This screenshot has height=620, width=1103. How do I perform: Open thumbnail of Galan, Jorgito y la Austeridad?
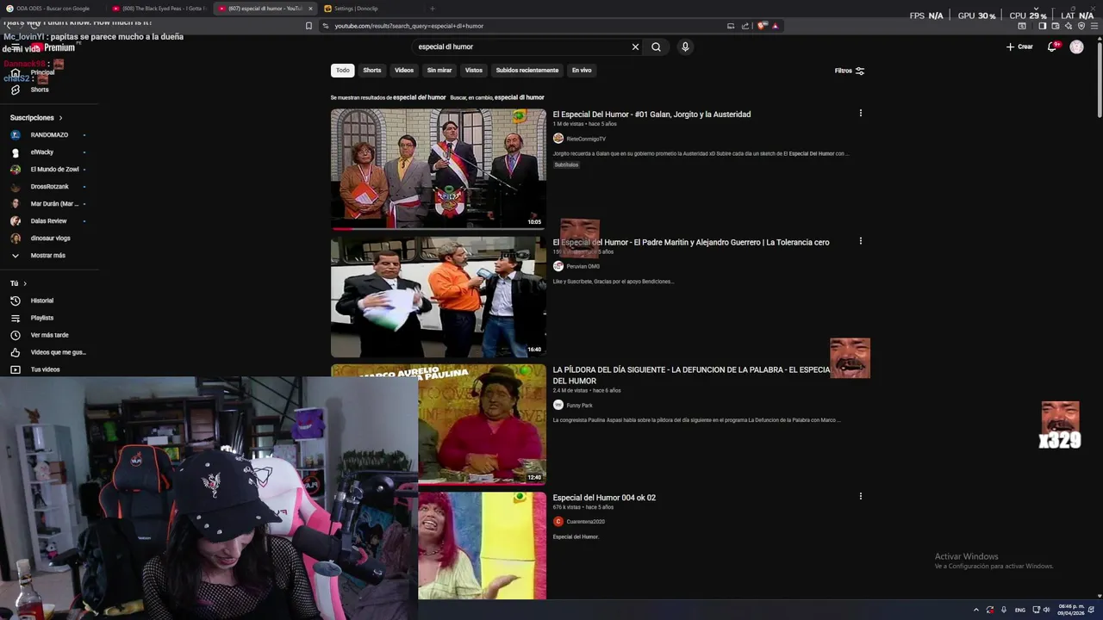(x=439, y=169)
